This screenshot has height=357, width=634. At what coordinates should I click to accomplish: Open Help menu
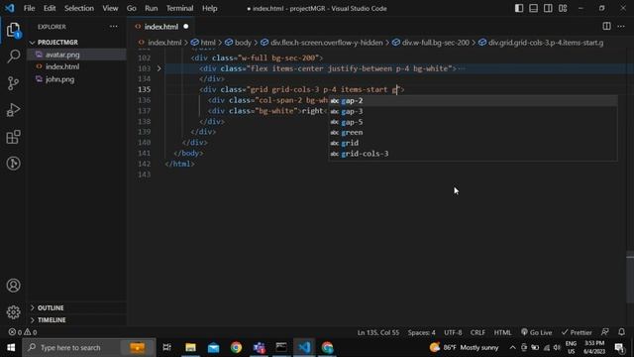coord(209,8)
